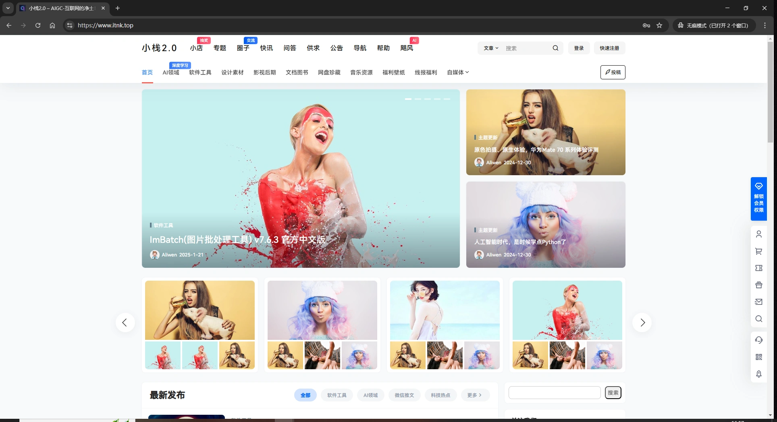Focus the sidebar search text box

(555, 393)
